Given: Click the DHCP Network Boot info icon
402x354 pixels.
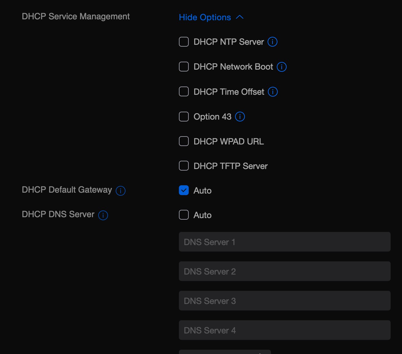Looking at the screenshot, I should 281,67.
